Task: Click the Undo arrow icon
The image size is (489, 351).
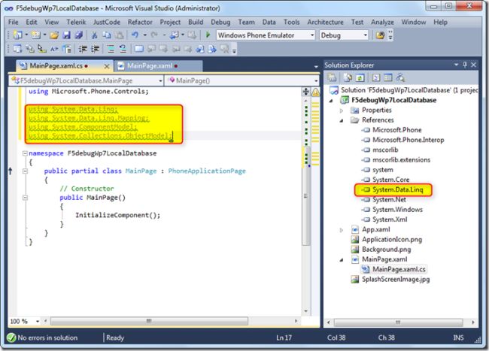Action: 135,35
